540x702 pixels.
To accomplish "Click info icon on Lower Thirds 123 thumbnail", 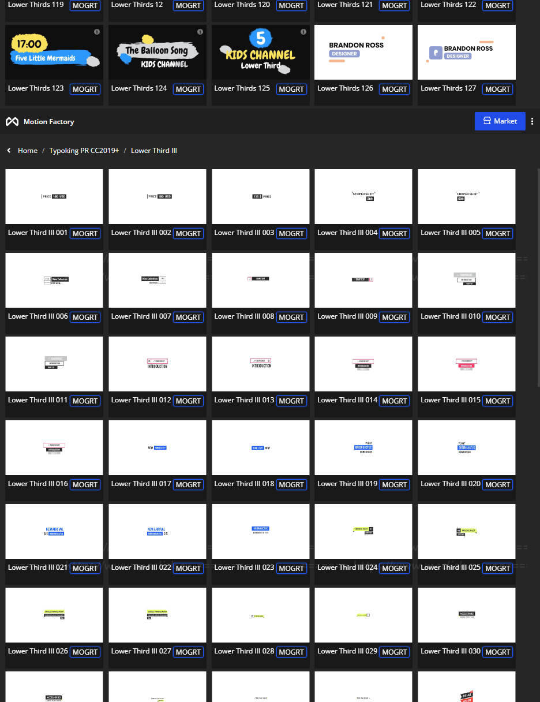I will tap(97, 32).
